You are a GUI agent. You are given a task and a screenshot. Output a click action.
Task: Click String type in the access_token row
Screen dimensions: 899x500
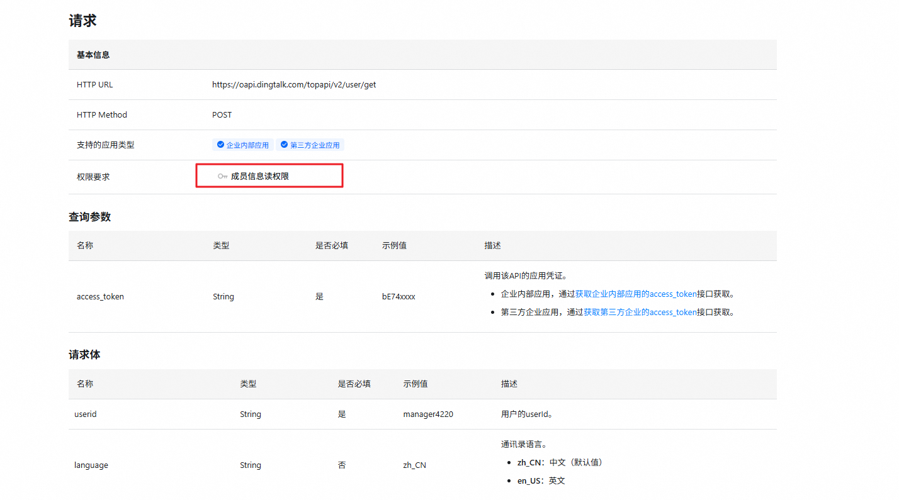[223, 297]
